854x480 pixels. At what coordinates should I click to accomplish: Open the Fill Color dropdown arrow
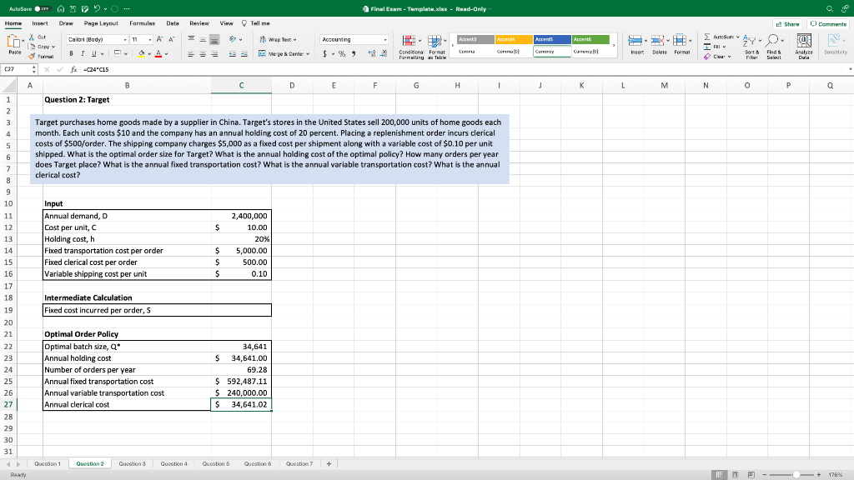(x=148, y=53)
